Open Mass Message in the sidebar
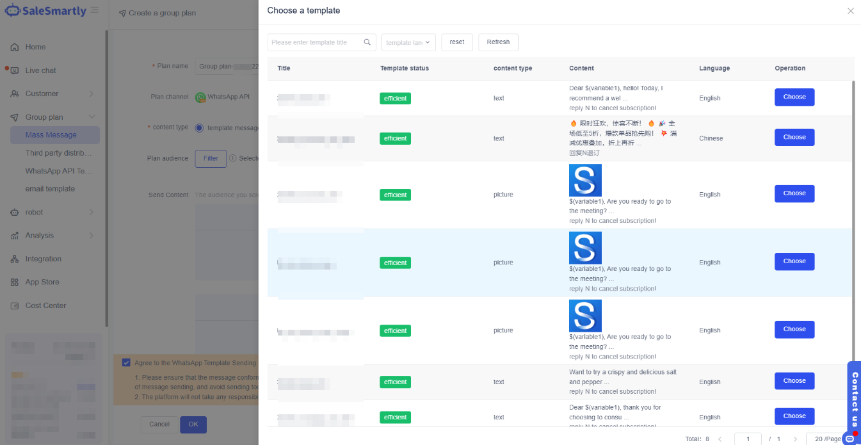 click(x=51, y=135)
